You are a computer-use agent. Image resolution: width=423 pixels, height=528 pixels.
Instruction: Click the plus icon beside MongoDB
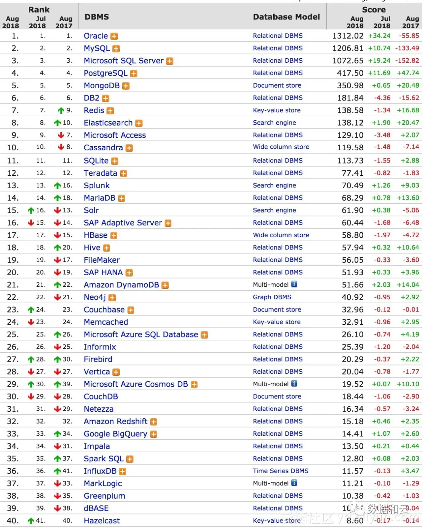click(126, 86)
